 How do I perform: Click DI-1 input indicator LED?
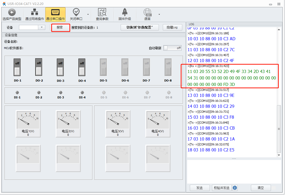tap(17, 93)
